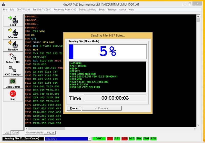Open the Debug Window menu
Viewport: 205px width, 143px height.
tap(87, 10)
